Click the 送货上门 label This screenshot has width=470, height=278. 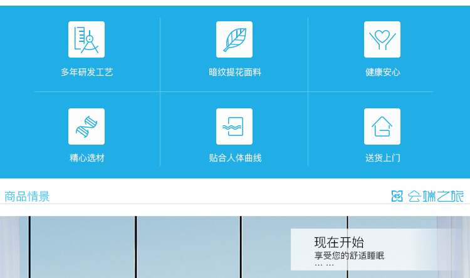pos(382,158)
